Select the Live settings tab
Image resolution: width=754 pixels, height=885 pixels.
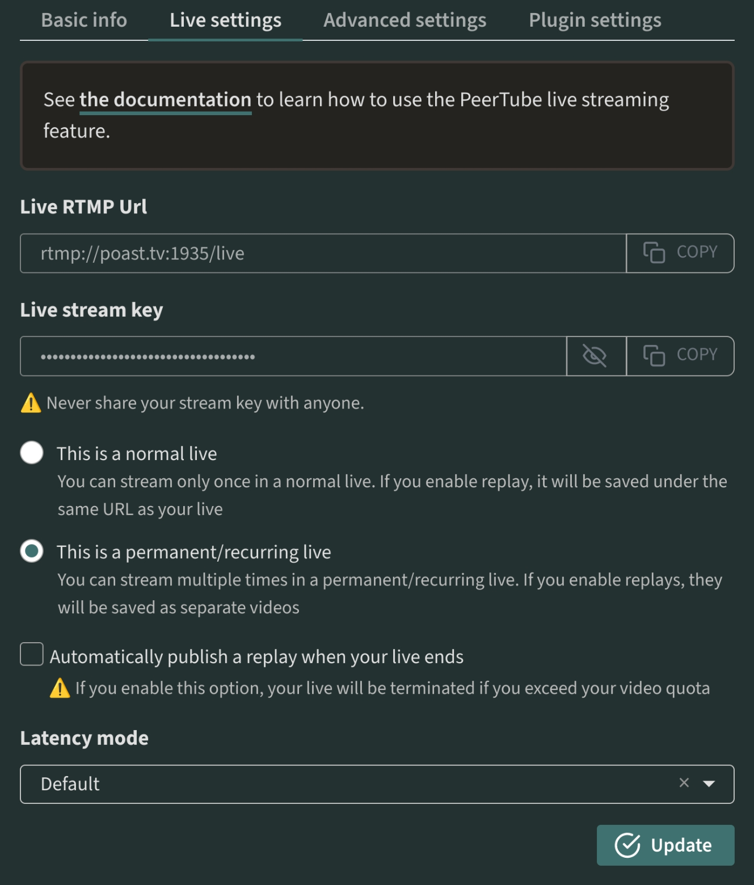click(x=225, y=20)
